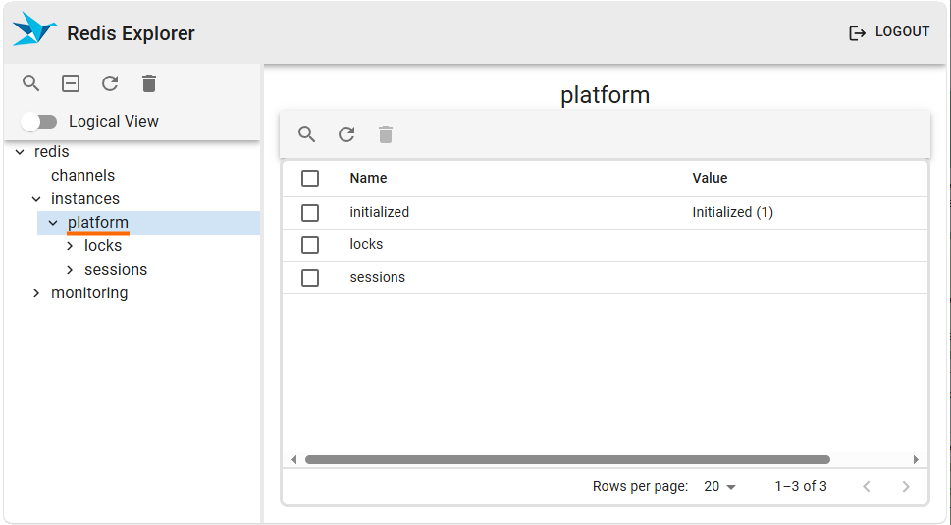Click the LOGOUT button

coord(889,32)
